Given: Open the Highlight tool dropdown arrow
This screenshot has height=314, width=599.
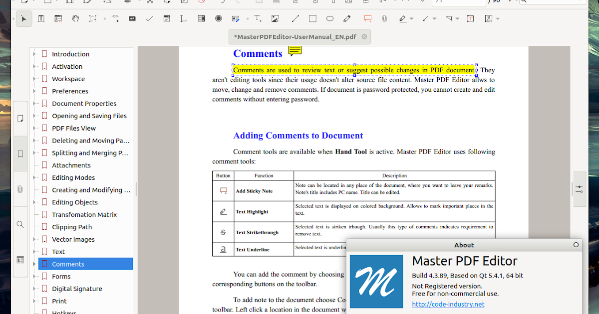Looking at the screenshot, I should tap(411, 19).
